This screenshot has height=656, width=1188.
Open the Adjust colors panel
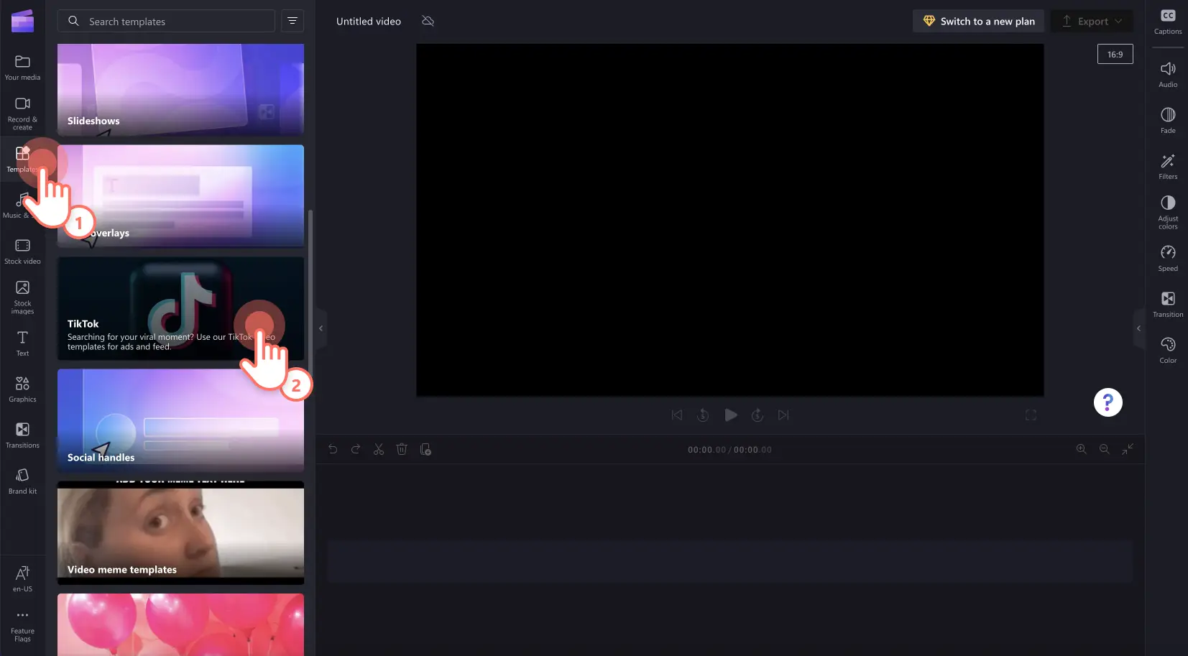tap(1168, 212)
